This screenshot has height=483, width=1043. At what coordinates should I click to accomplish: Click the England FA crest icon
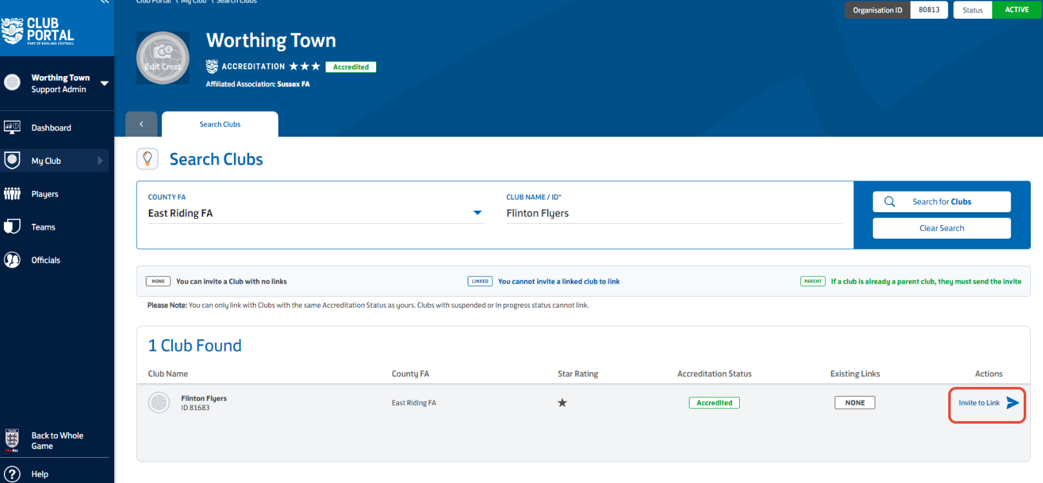12,440
